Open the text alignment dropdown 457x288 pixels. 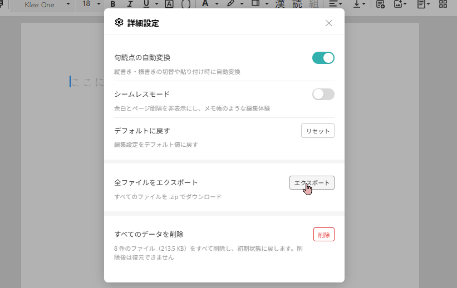tap(336, 4)
